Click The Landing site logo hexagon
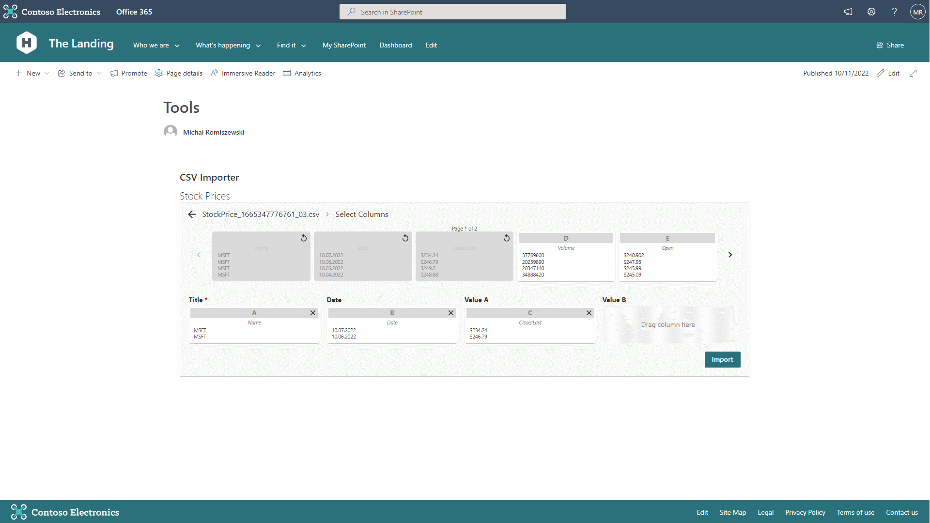Screen dimensions: 930x523 27,43
